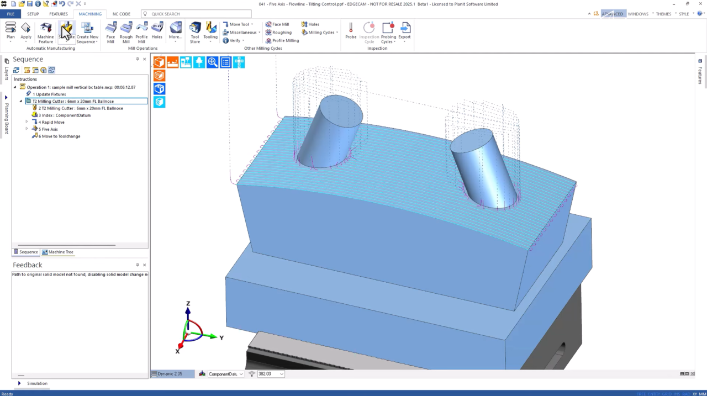The image size is (707, 396).
Task: Close the Sequence panel
Action: click(145, 59)
